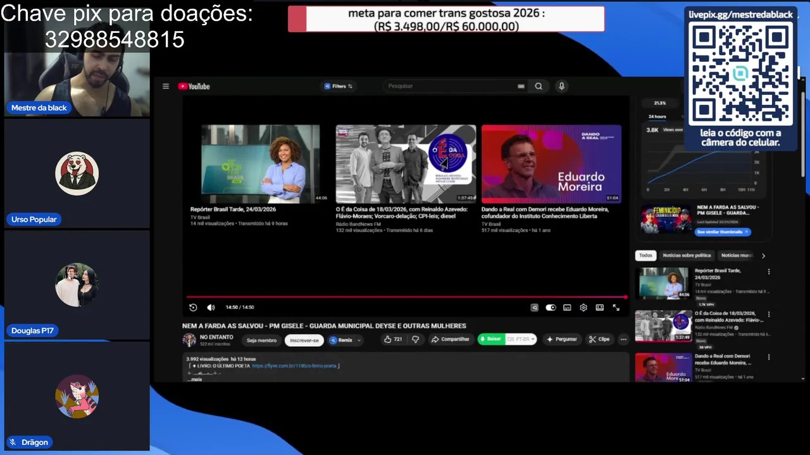The height and width of the screenshot is (455, 810).
Task: Open sidebar video Repórter Brasil Tarde thumbnail
Action: tap(663, 283)
